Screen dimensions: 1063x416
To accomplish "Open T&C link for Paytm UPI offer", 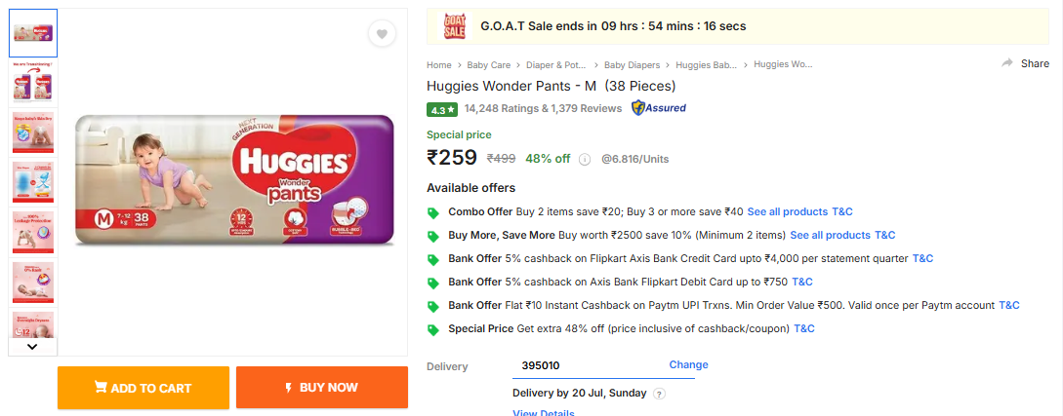I will pyautogui.click(x=1009, y=306).
